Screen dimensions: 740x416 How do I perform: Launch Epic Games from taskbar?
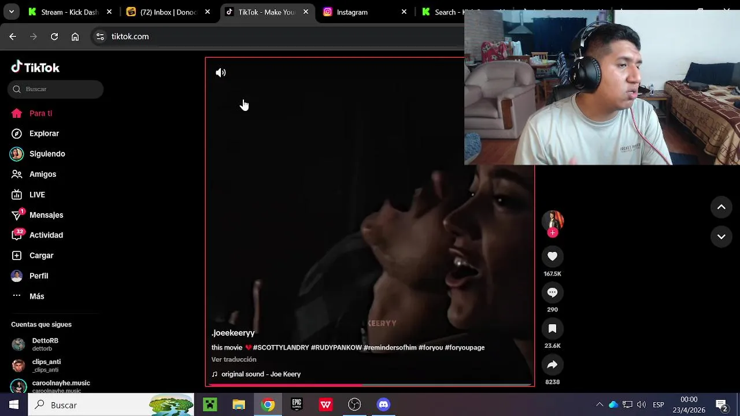pos(297,404)
